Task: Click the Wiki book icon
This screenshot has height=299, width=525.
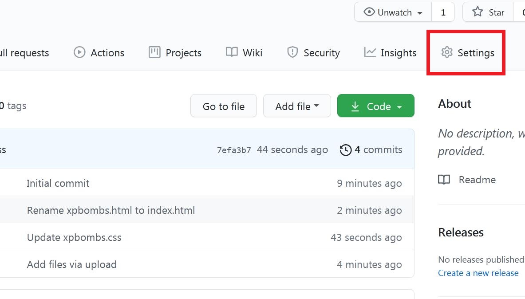Action: coord(232,52)
